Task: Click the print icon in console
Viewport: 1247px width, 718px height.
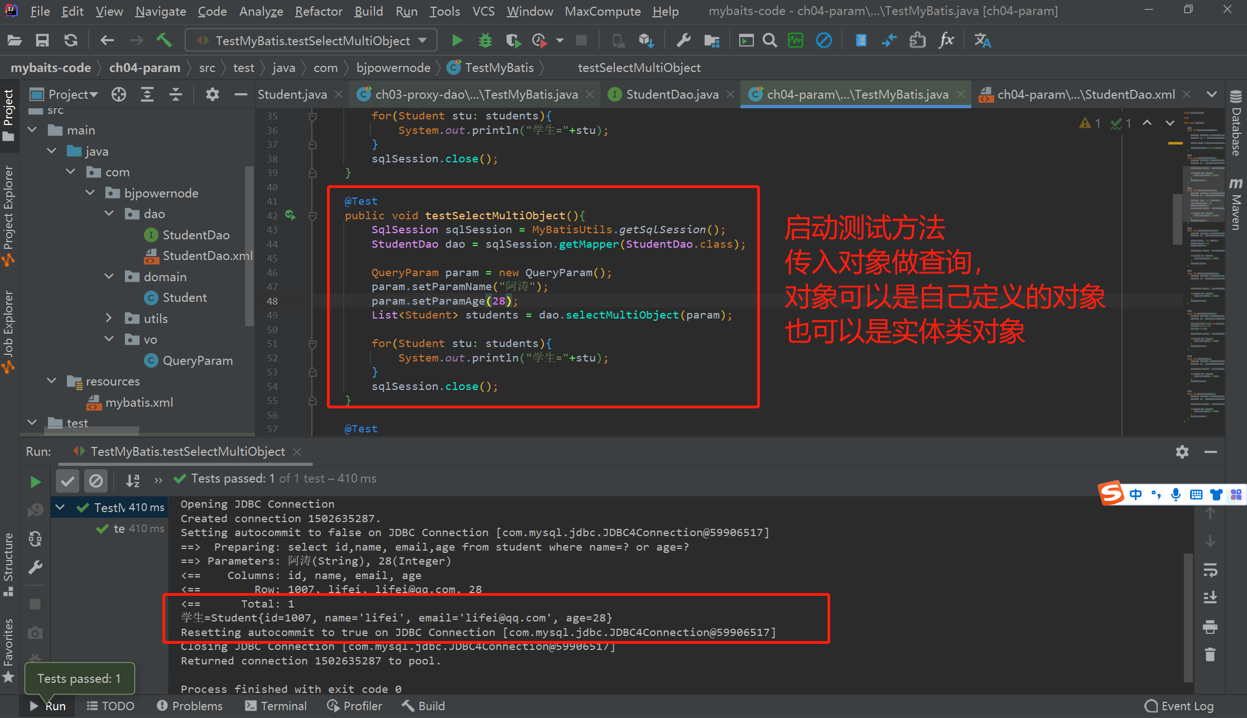Action: click(1210, 627)
